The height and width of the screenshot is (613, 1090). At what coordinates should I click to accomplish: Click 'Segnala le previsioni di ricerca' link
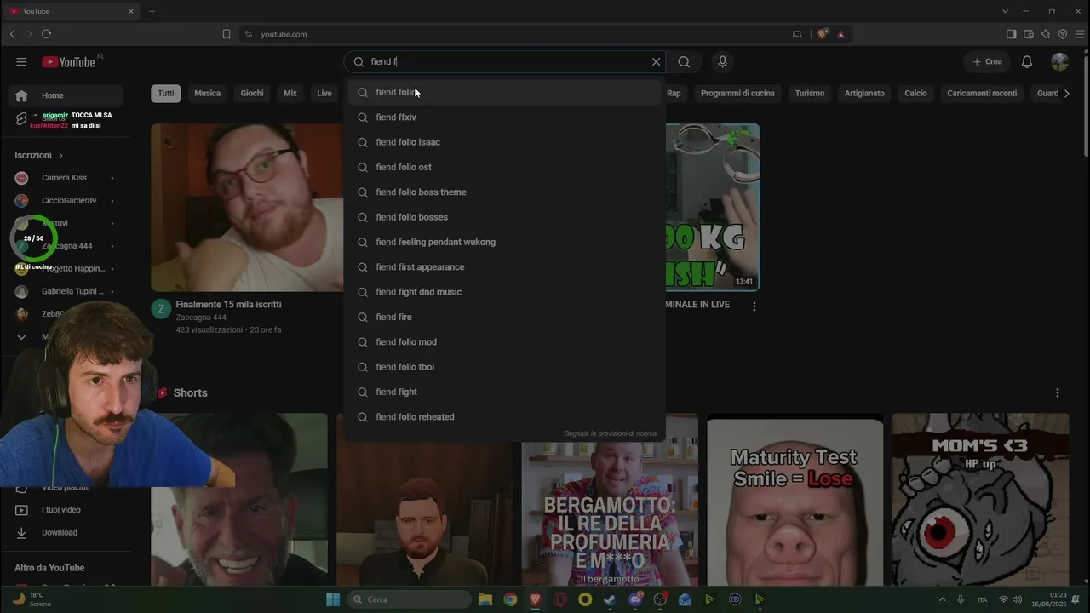click(x=611, y=433)
